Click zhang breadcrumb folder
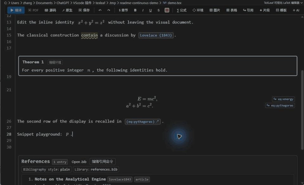 click(x=27, y=3)
